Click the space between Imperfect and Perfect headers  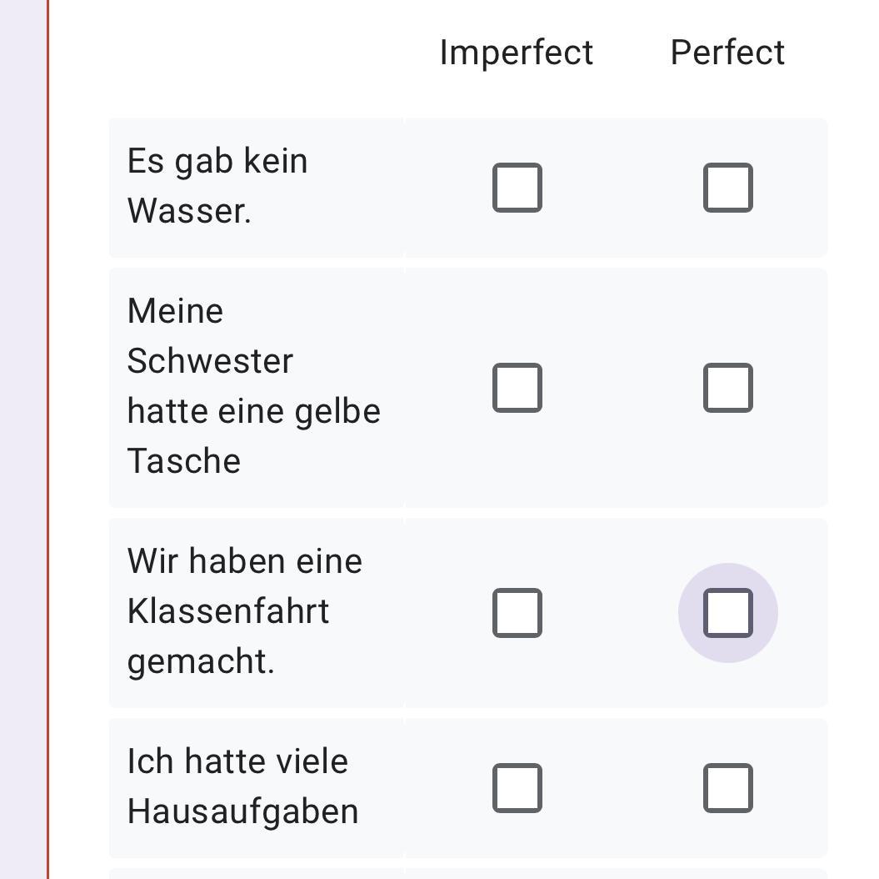(632, 53)
